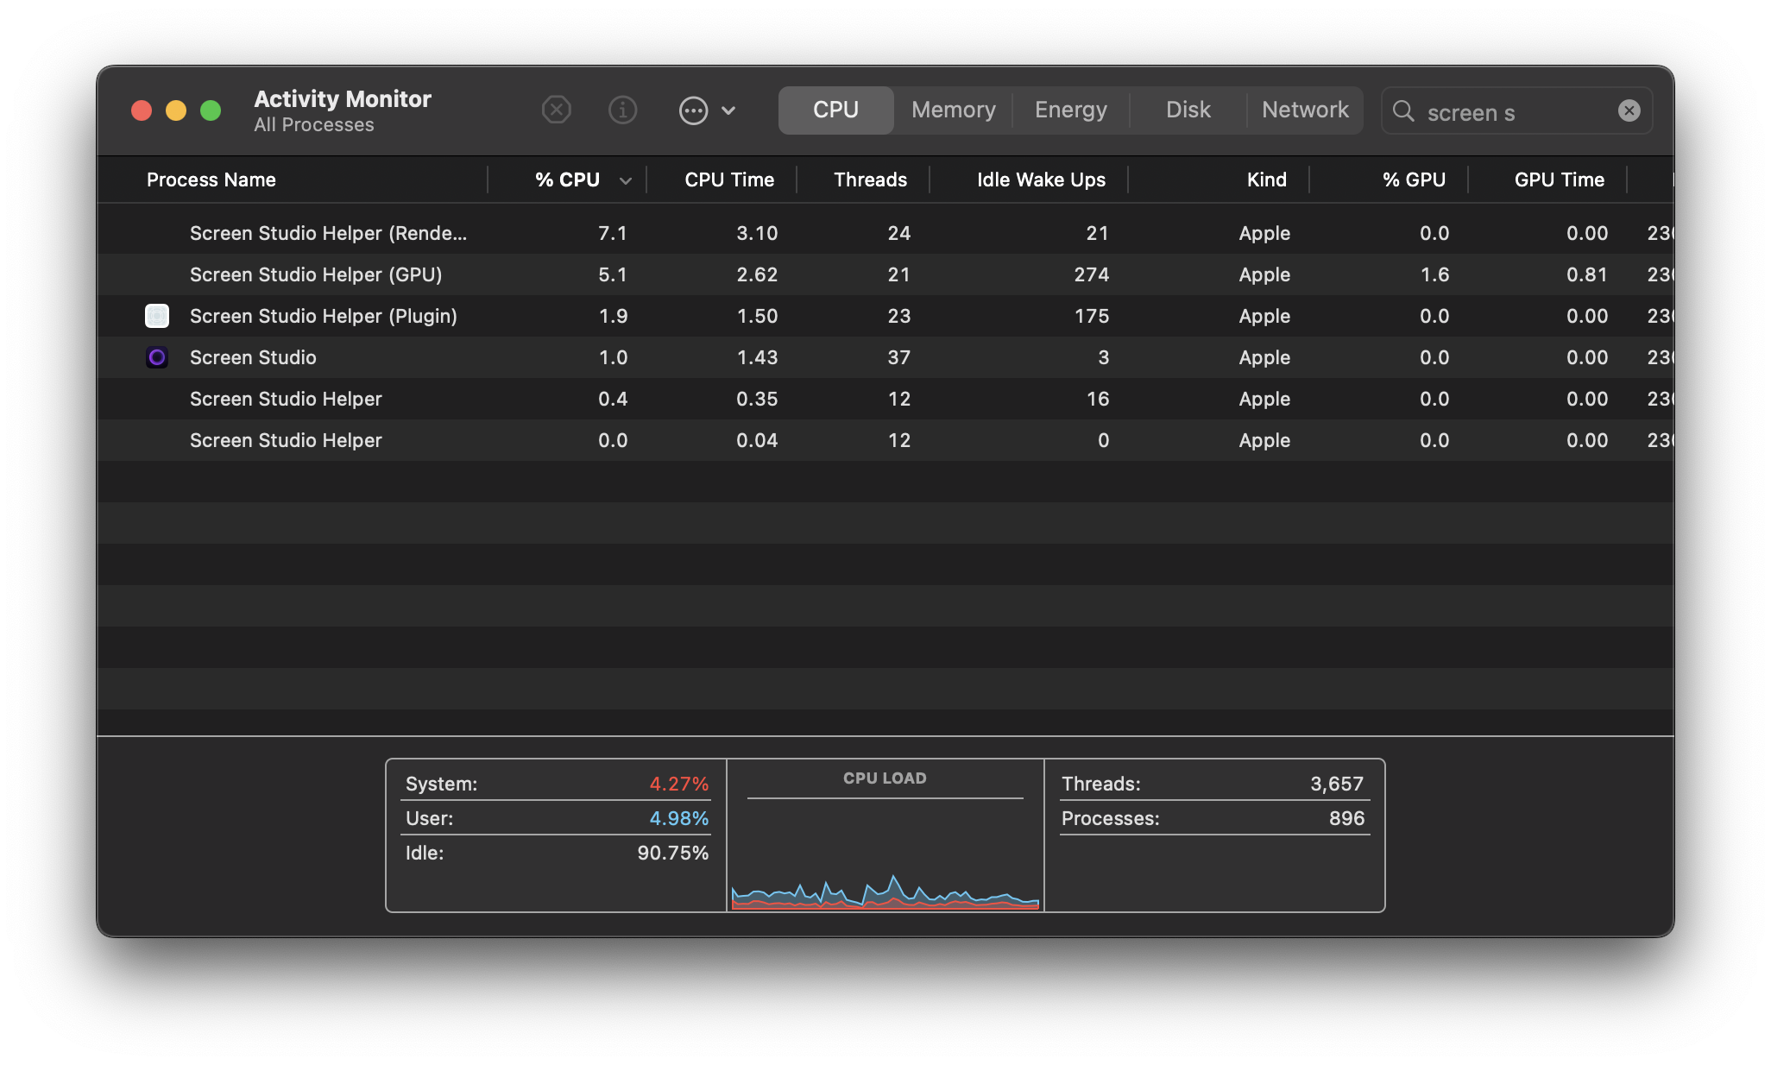Sort by the Process Name header
The width and height of the screenshot is (1771, 1065).
[211, 180]
